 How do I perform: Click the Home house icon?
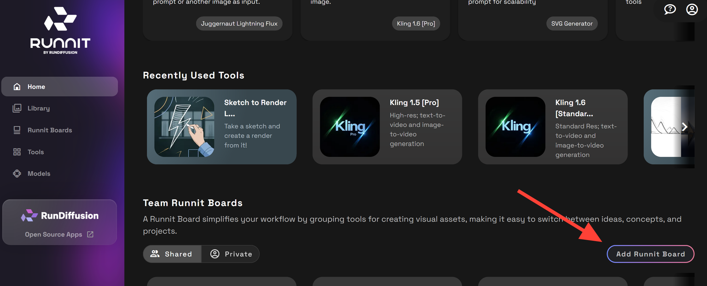[x=17, y=87]
